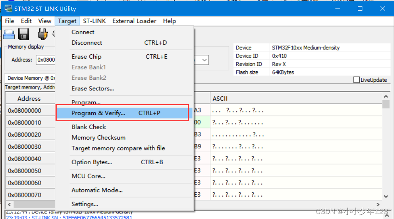Click the vertical scrollbar thumb of memory table
This screenshot has width=394, height=219.
[386, 104]
